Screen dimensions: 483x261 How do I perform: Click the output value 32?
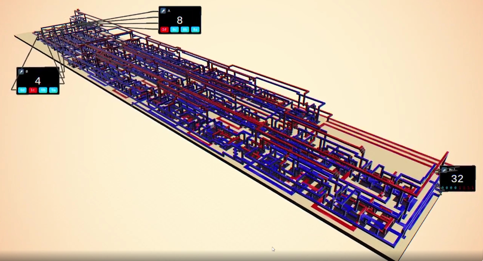click(457, 179)
